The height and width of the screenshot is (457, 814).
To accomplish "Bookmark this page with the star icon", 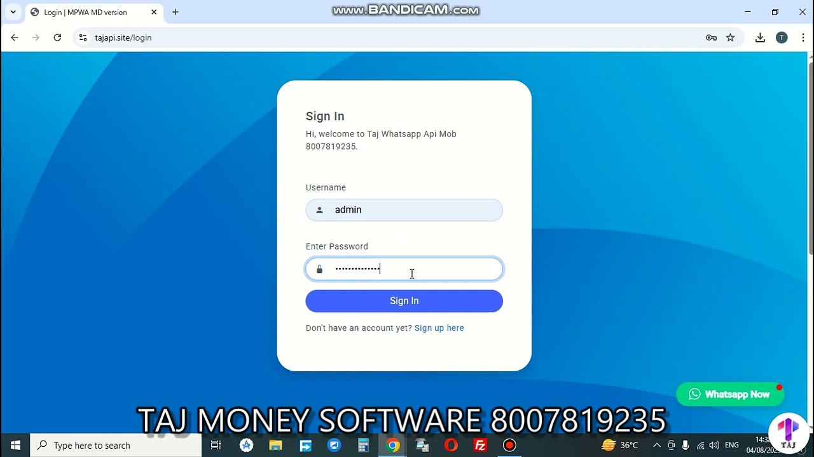I will [x=730, y=37].
